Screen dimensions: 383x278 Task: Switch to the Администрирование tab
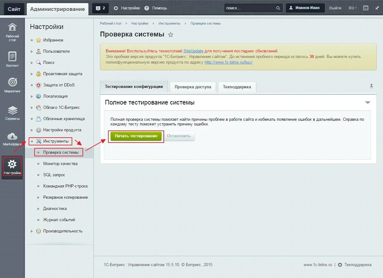point(58,9)
